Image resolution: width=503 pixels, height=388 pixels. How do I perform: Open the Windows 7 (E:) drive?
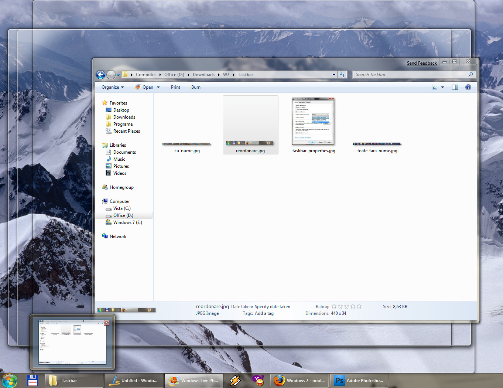pyautogui.click(x=124, y=222)
